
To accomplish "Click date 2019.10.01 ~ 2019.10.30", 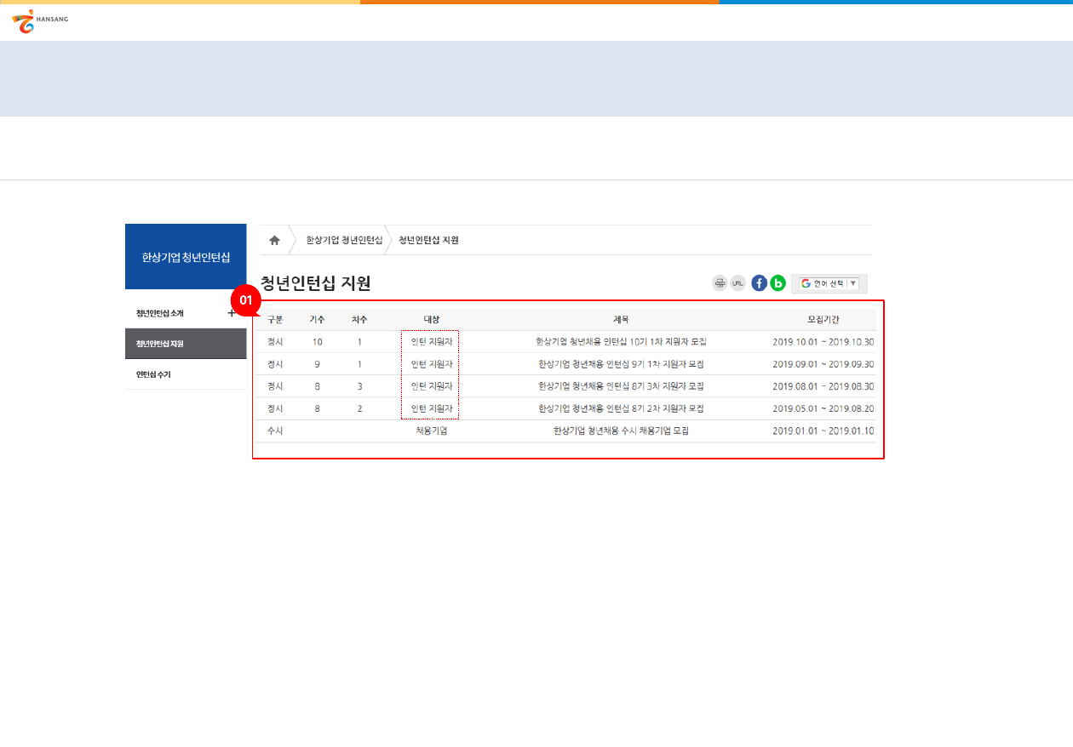I will pyautogui.click(x=823, y=342).
